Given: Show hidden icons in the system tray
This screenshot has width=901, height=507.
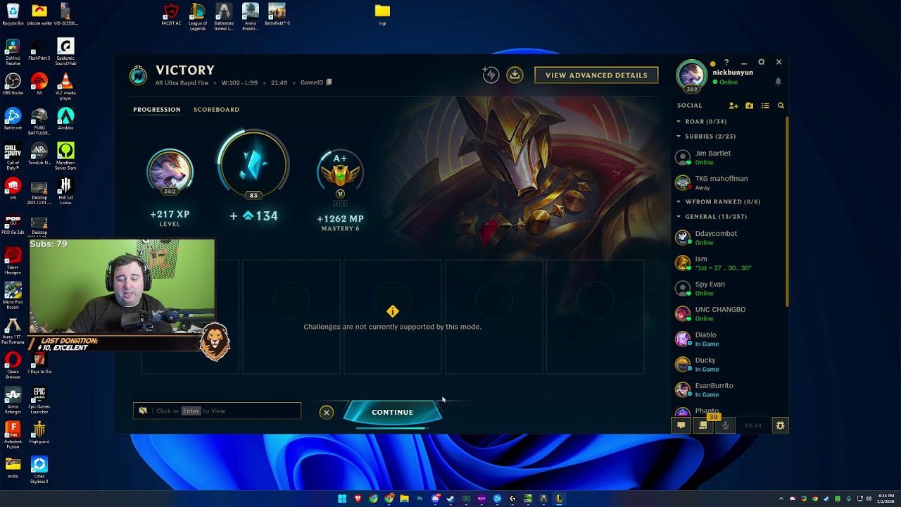Looking at the screenshot, I should (781, 499).
